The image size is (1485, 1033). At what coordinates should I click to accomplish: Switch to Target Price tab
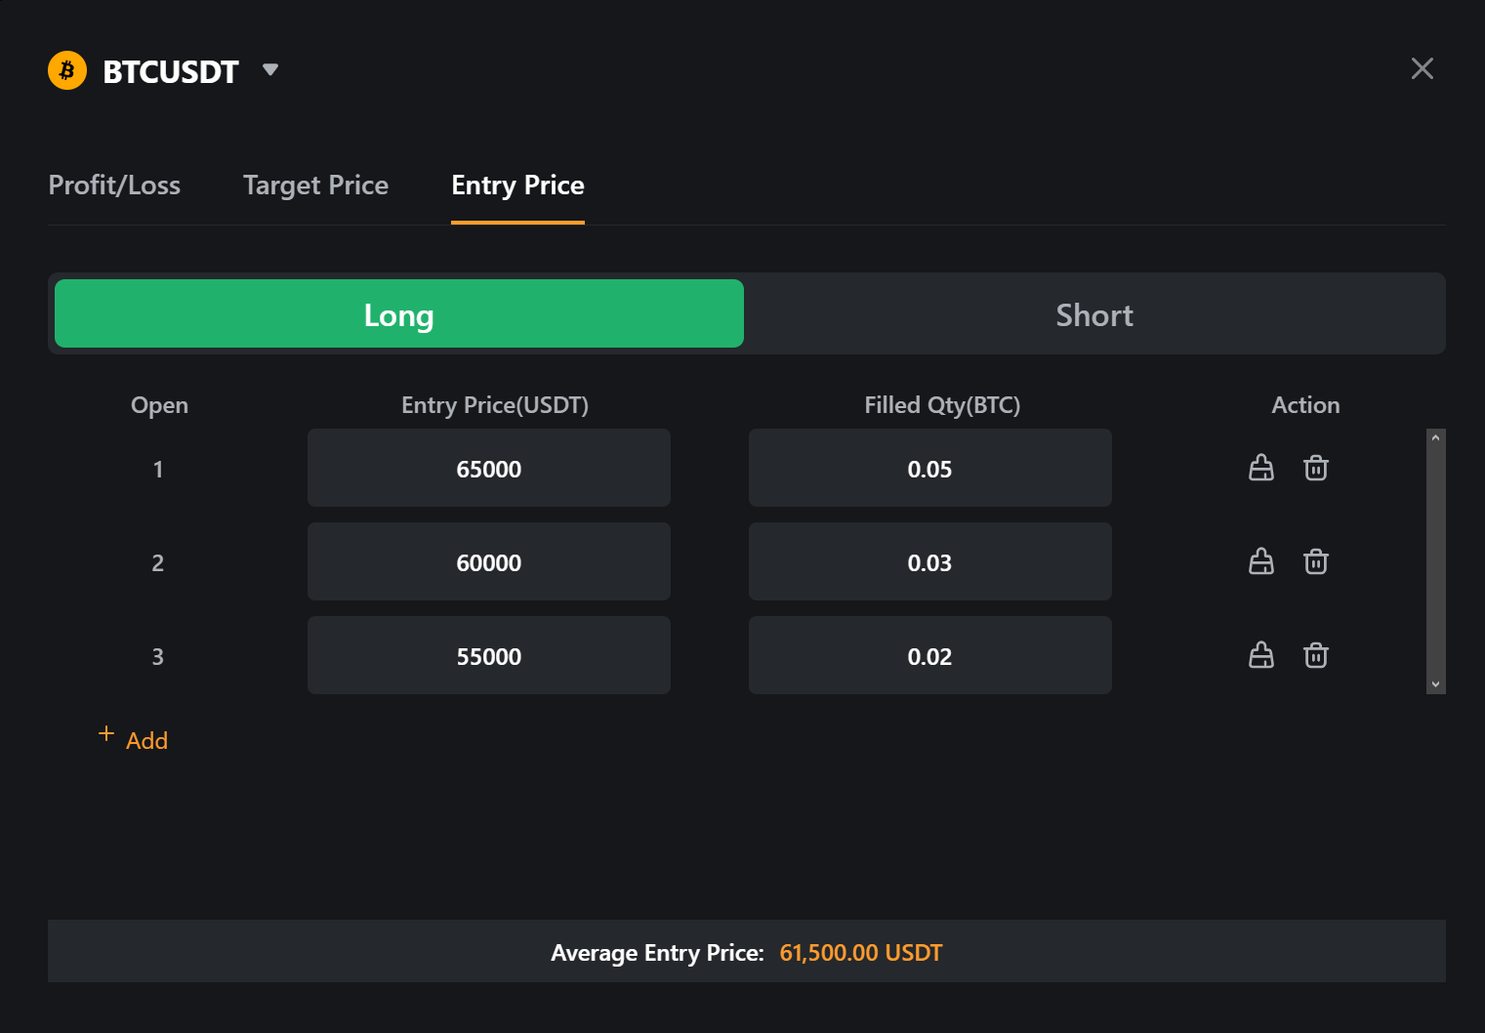[315, 186]
